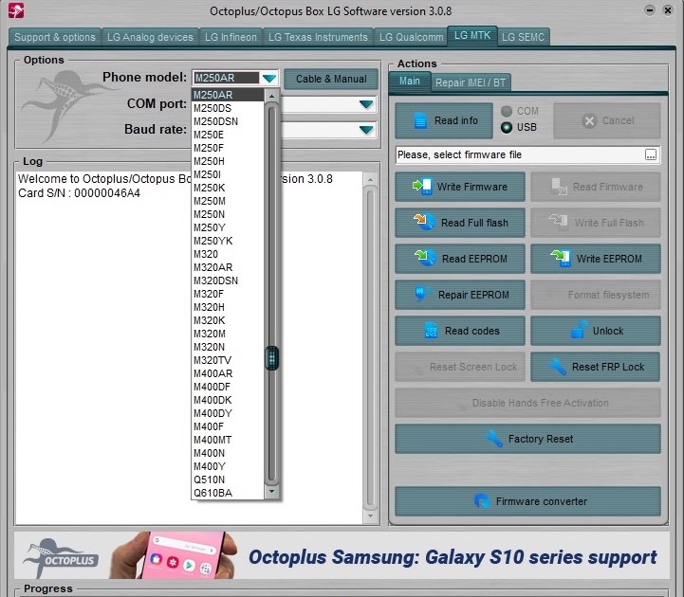Switch to LG Qualcomm tab
The image size is (684, 597).
(411, 37)
